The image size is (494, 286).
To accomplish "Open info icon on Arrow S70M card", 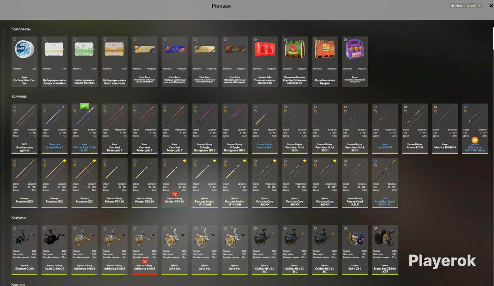I will [x=405, y=107].
